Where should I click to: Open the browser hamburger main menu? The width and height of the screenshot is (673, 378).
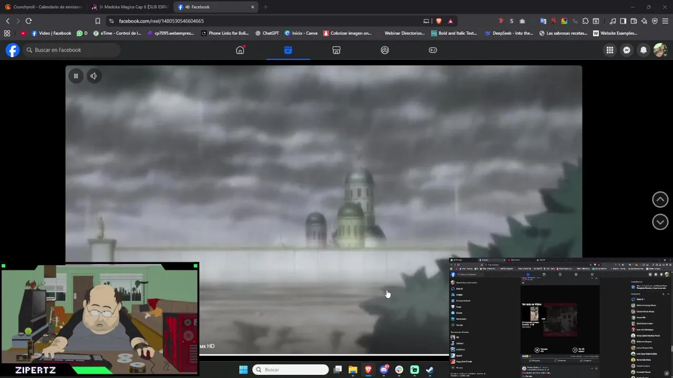pos(665,21)
